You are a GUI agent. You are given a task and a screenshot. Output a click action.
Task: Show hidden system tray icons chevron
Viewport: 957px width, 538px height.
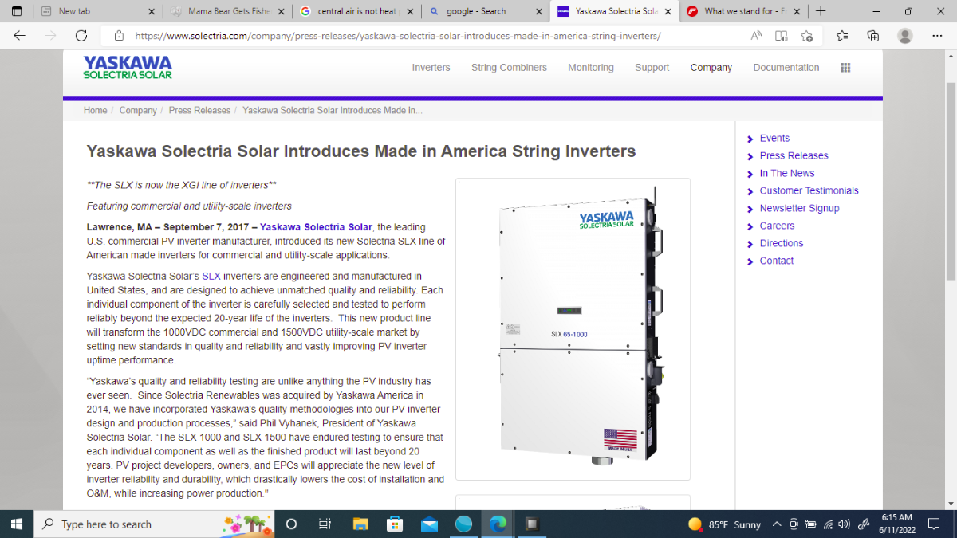click(778, 524)
